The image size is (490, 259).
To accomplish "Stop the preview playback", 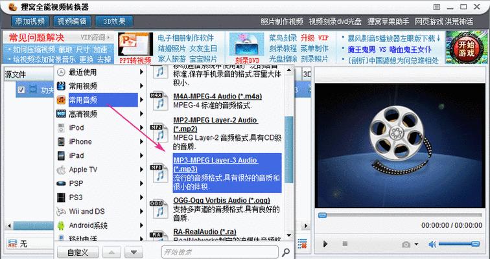I will 345,243.
